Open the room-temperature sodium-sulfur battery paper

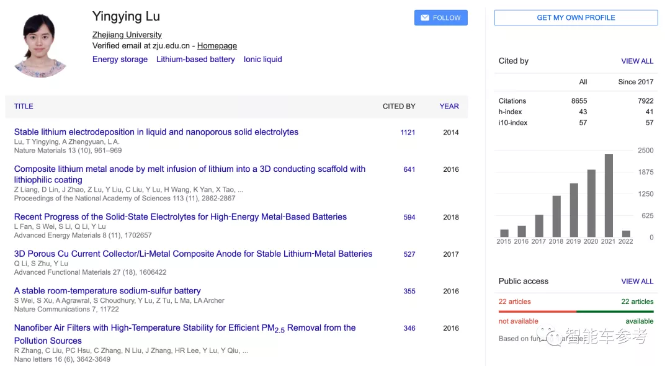pos(107,290)
